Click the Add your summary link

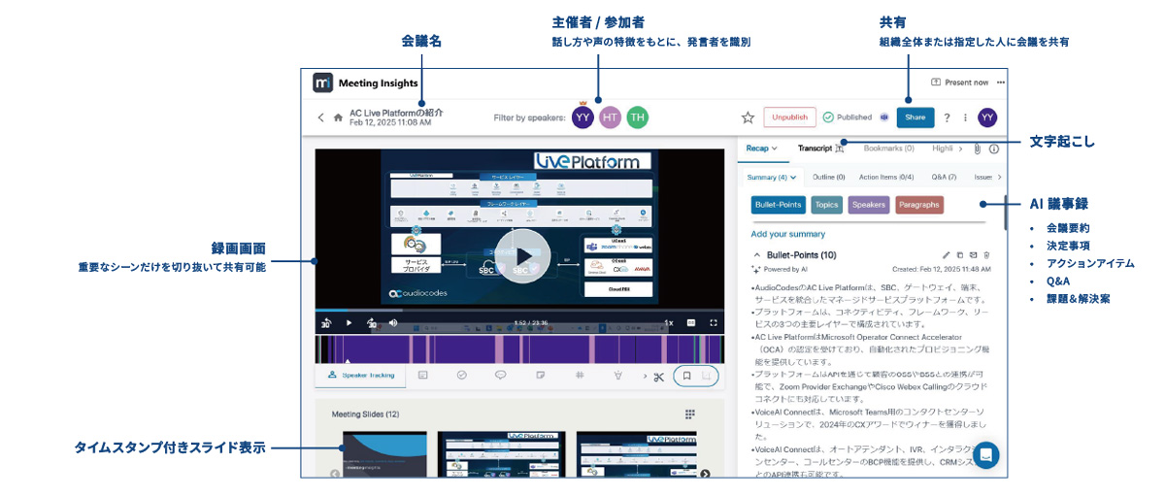coord(787,234)
